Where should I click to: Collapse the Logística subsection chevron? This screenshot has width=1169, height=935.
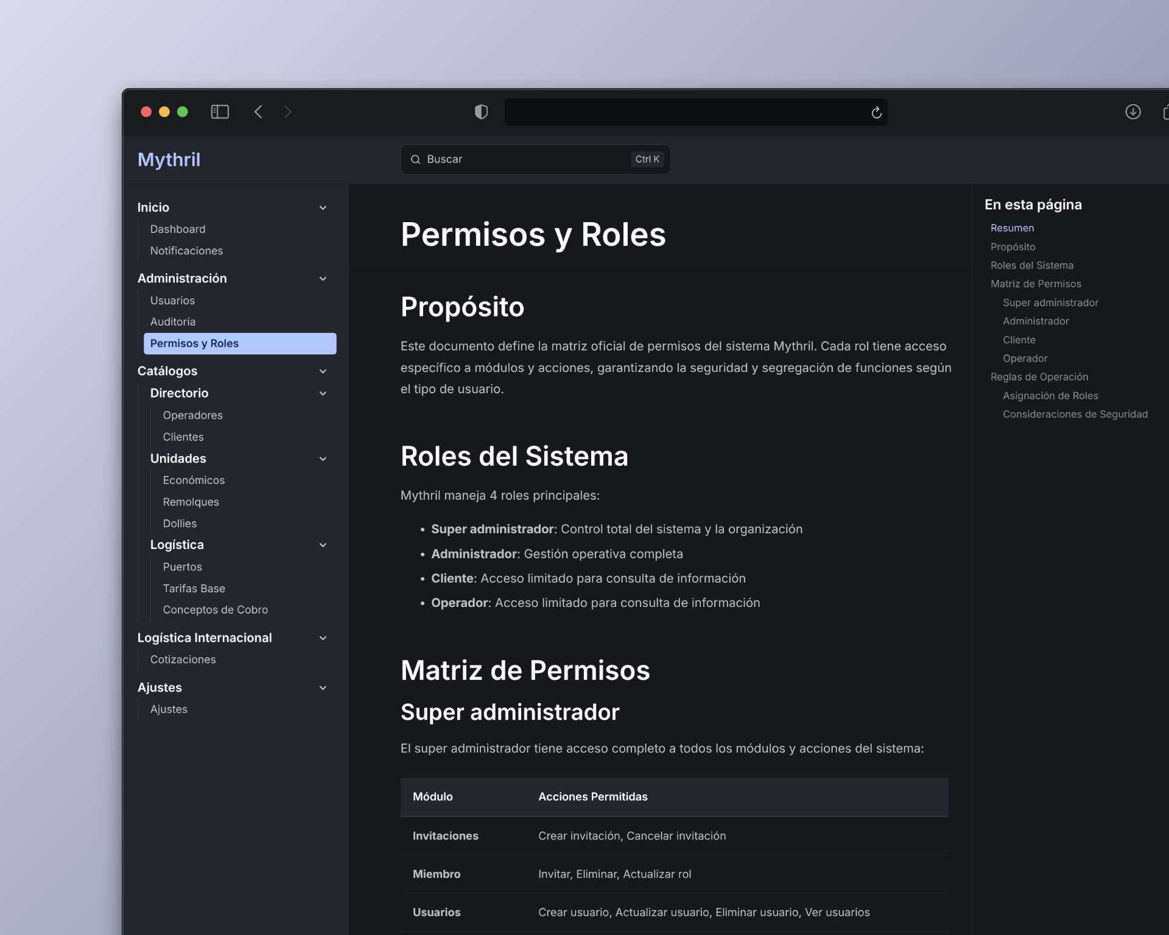click(323, 545)
